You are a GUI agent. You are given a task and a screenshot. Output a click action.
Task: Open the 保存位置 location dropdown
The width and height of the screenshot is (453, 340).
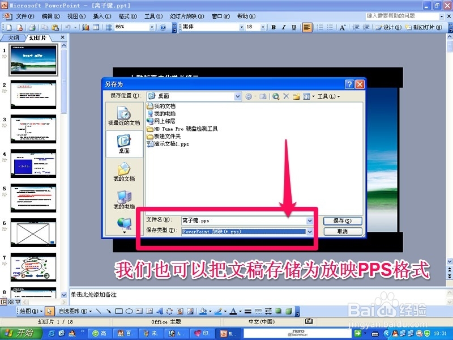click(238, 96)
